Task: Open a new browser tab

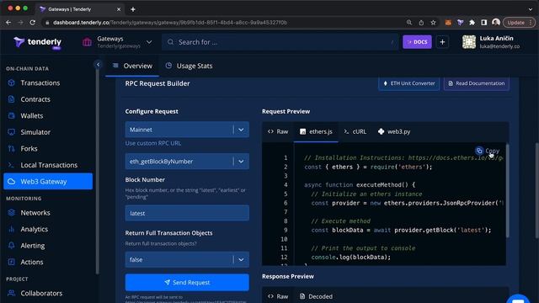Action: (133, 9)
